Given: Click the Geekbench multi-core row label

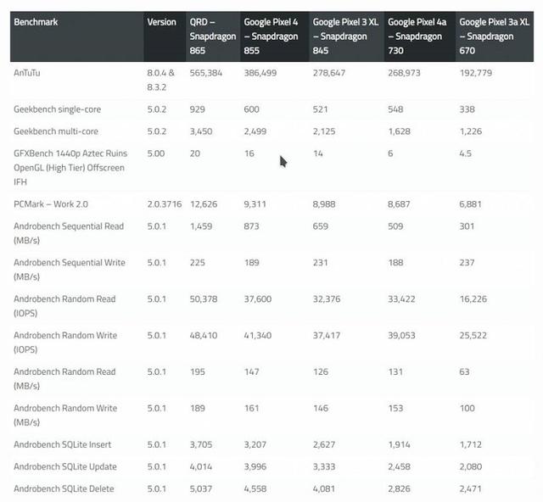Looking at the screenshot, I should (x=56, y=131).
